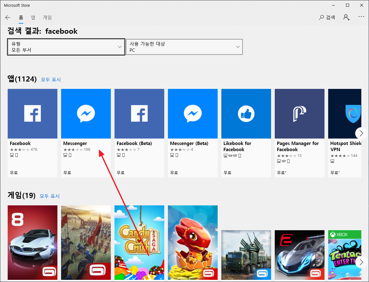Click 무료 price under Facebook (Beta)

[x=121, y=173]
